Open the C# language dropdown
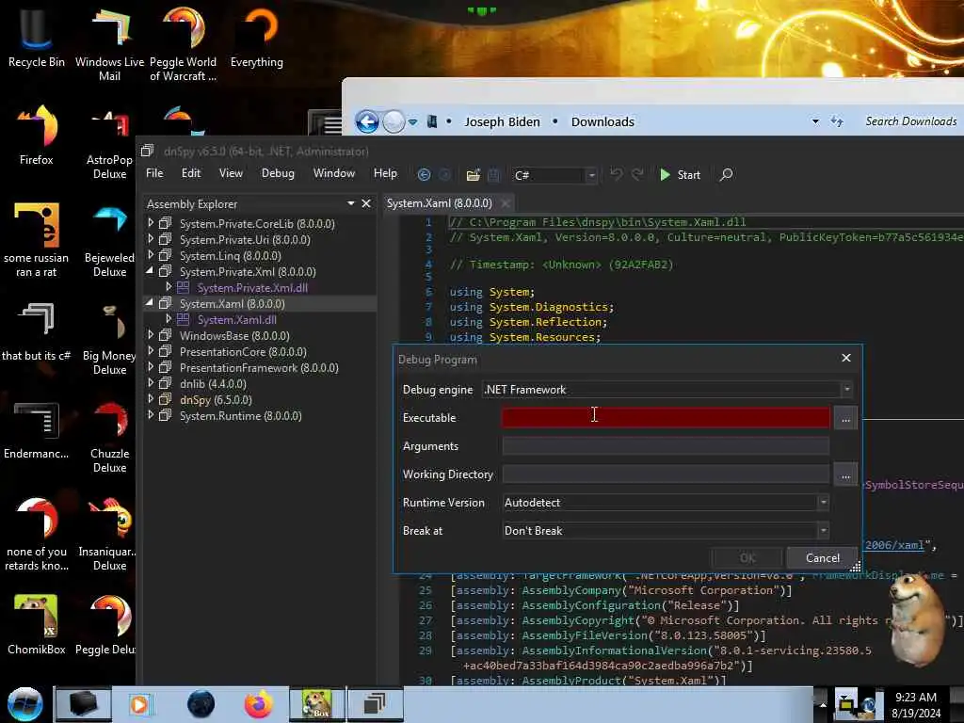This screenshot has width=964, height=723. [554, 175]
